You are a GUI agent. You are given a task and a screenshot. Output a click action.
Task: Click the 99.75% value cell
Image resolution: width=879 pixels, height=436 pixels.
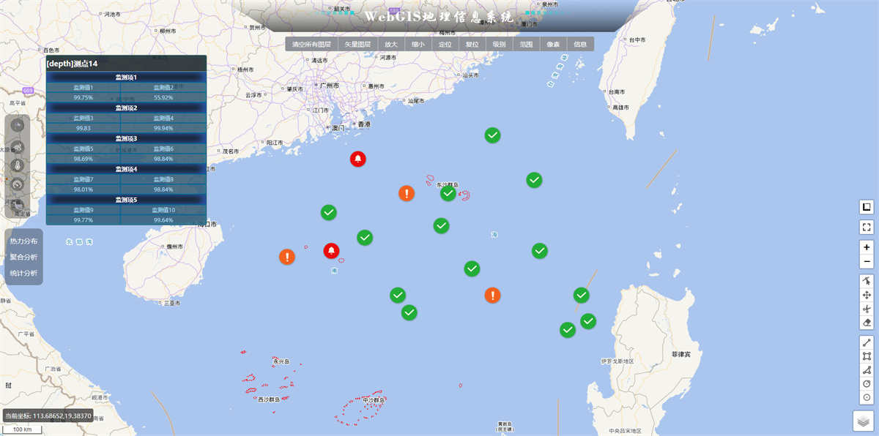click(84, 97)
